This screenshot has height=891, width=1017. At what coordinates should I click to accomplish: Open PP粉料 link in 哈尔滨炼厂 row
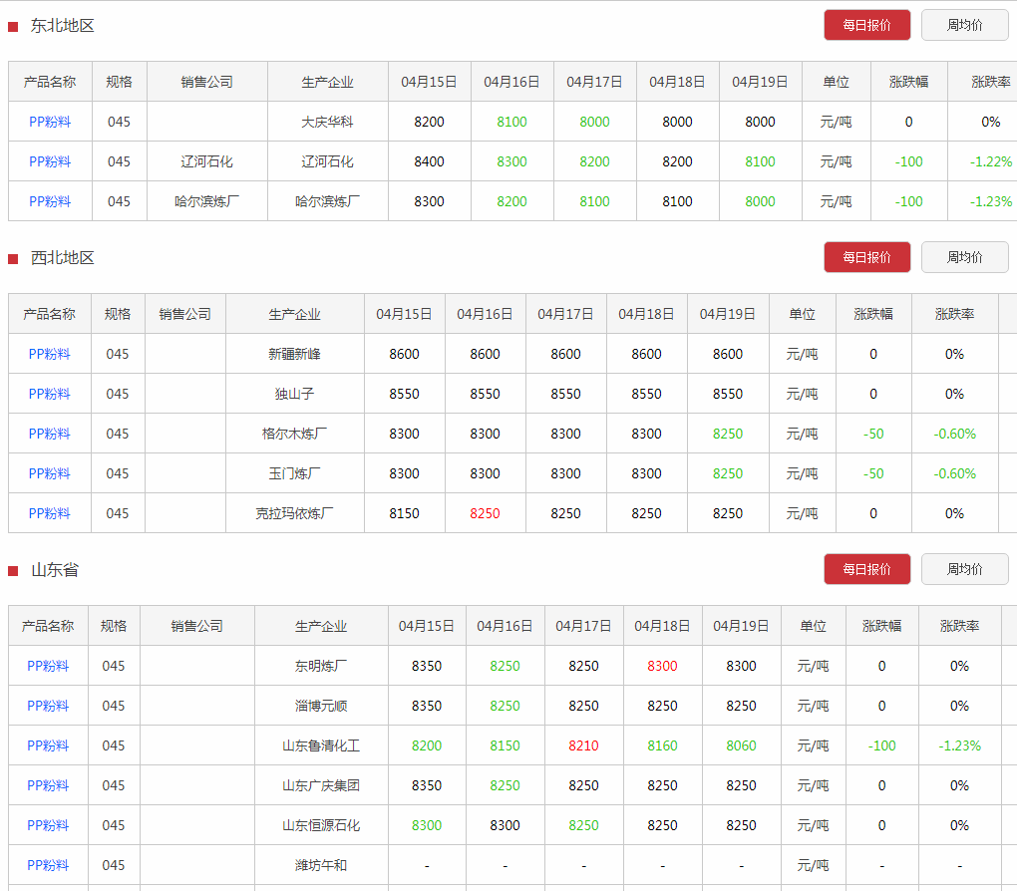click(x=50, y=201)
